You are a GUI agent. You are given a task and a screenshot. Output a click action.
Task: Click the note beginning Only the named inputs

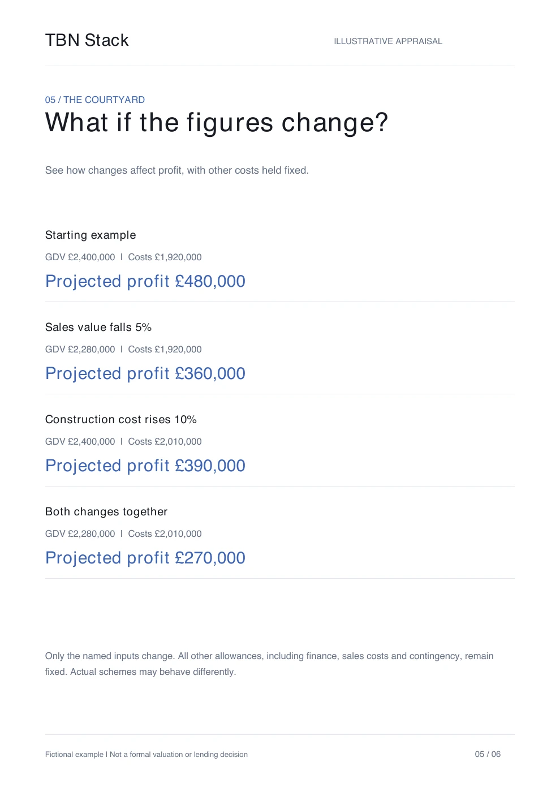(269, 664)
